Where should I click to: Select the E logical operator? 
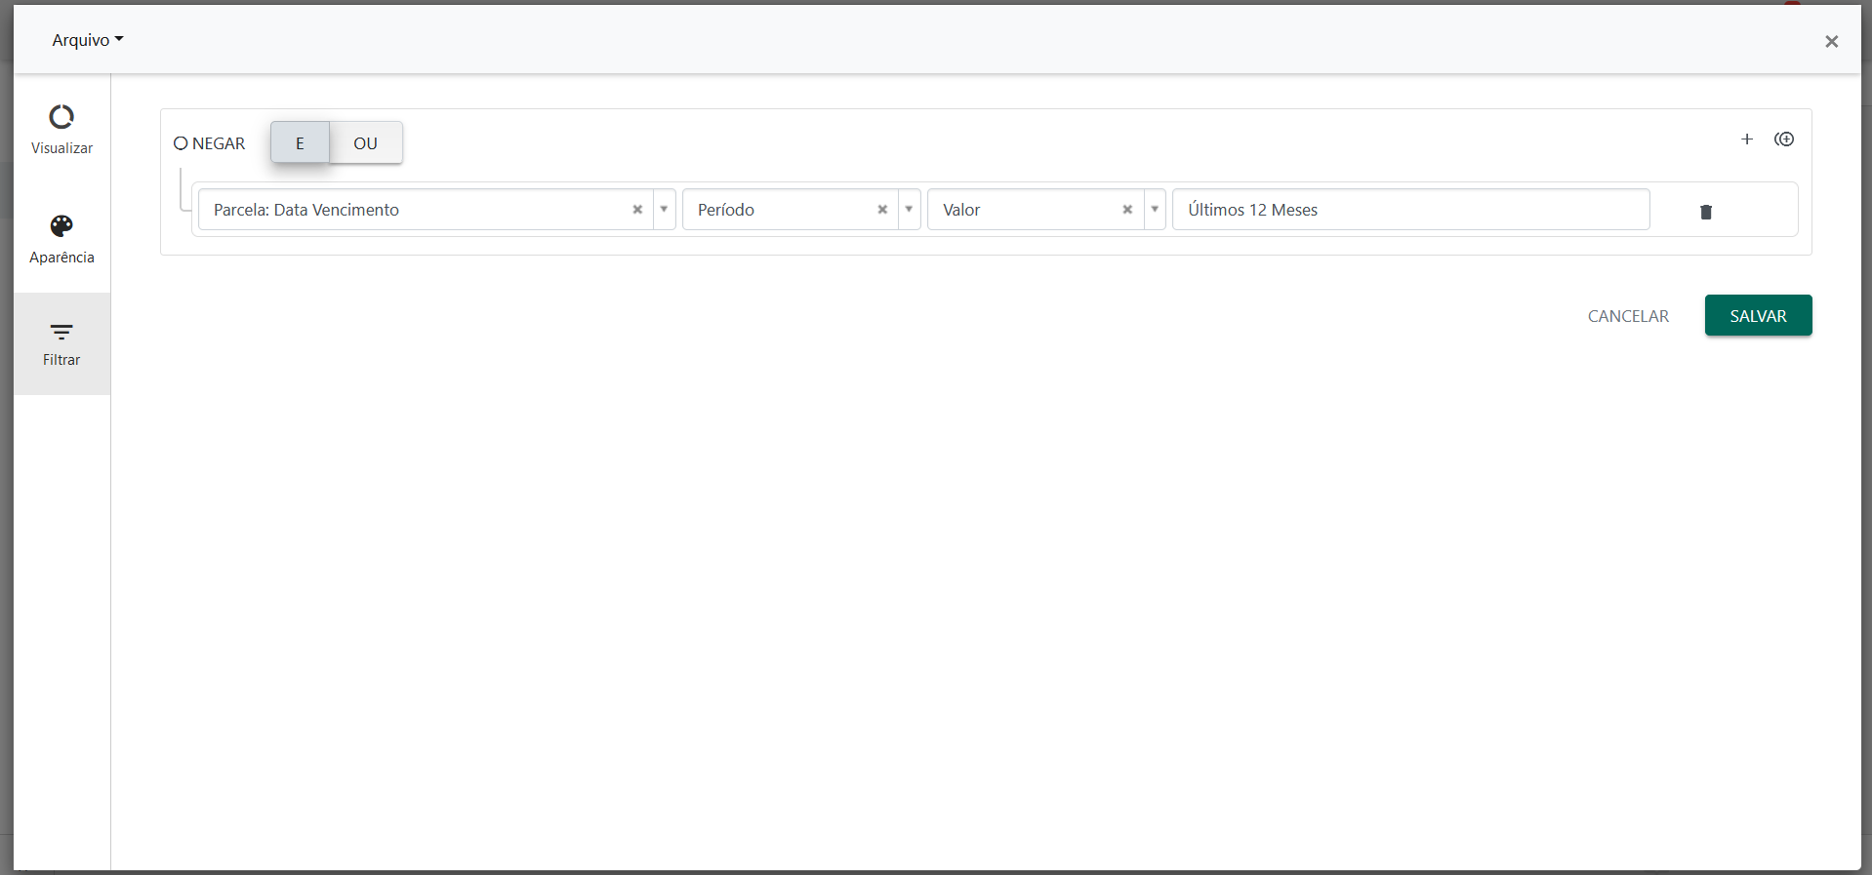300,142
